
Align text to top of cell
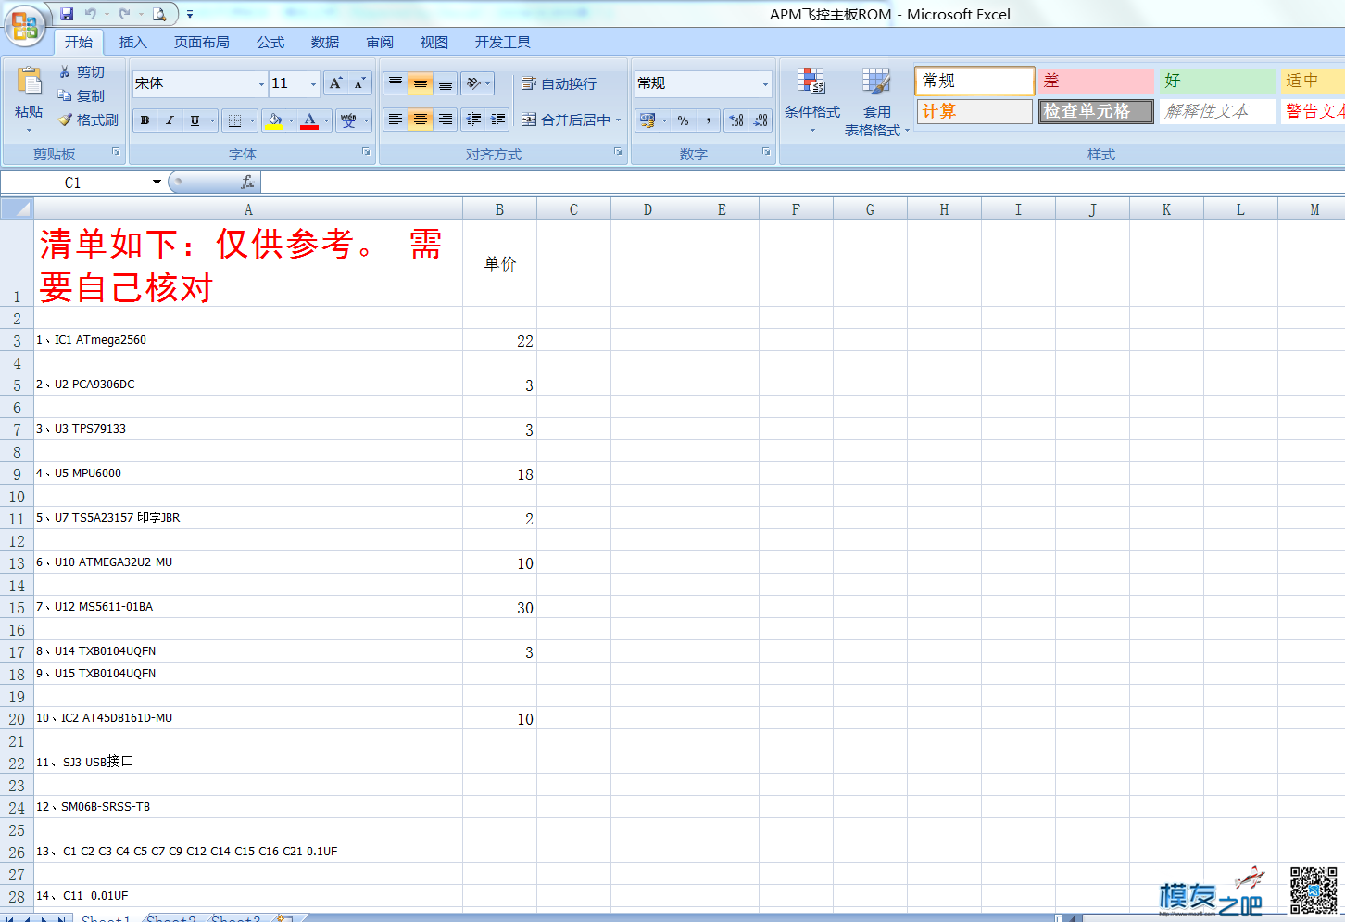[x=396, y=83]
